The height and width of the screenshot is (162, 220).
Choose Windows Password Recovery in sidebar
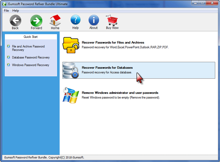pyautogui.click(x=30, y=65)
